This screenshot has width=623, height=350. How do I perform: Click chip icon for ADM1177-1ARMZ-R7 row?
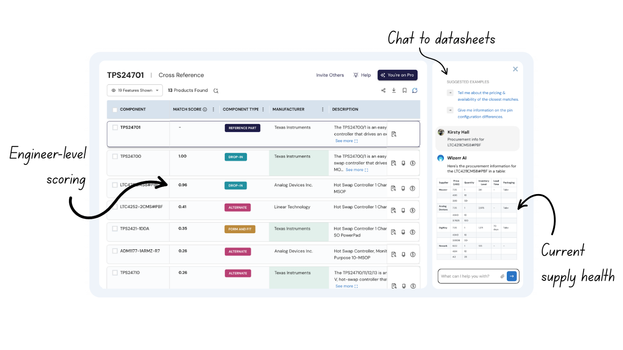(403, 254)
